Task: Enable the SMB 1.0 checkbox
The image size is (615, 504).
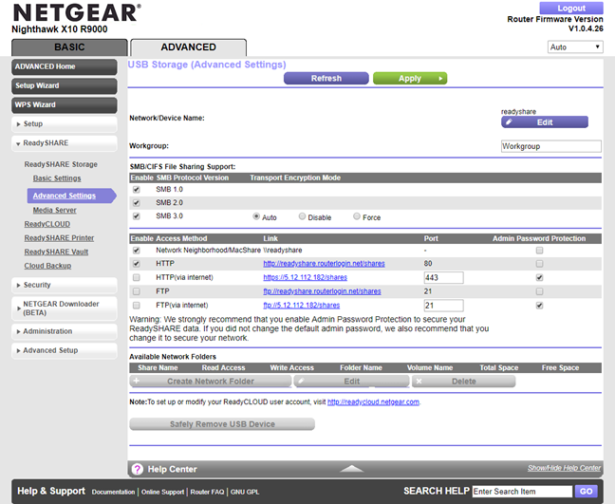Action: 136,190
